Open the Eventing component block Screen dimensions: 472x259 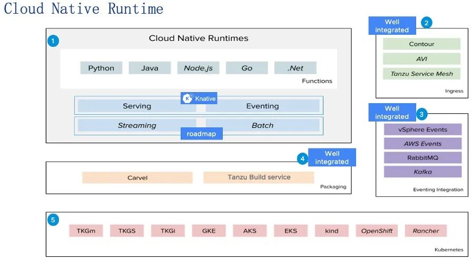coord(262,106)
